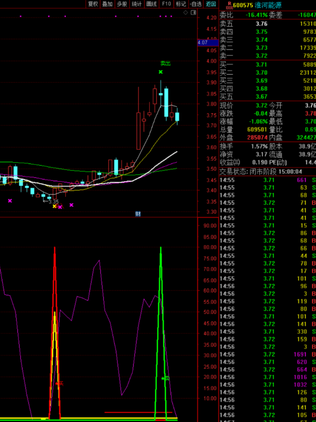Click the 卖二 price 3.73
This screenshot has height=422, width=316.
pos(261,47)
